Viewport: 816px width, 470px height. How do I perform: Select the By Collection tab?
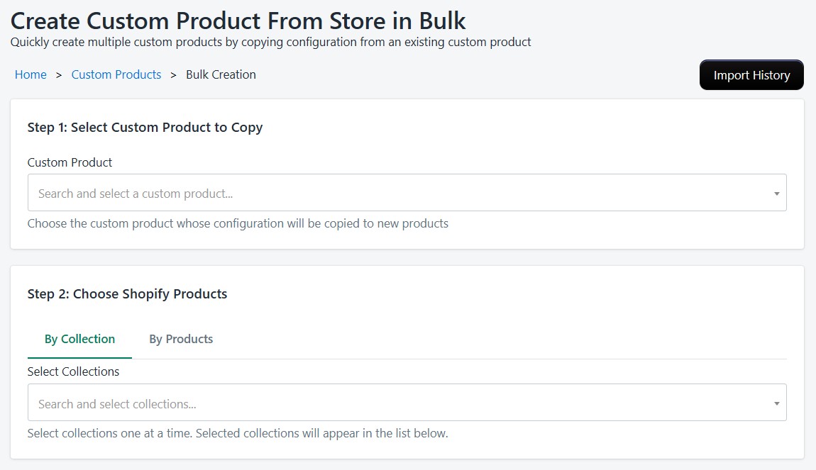(x=79, y=339)
